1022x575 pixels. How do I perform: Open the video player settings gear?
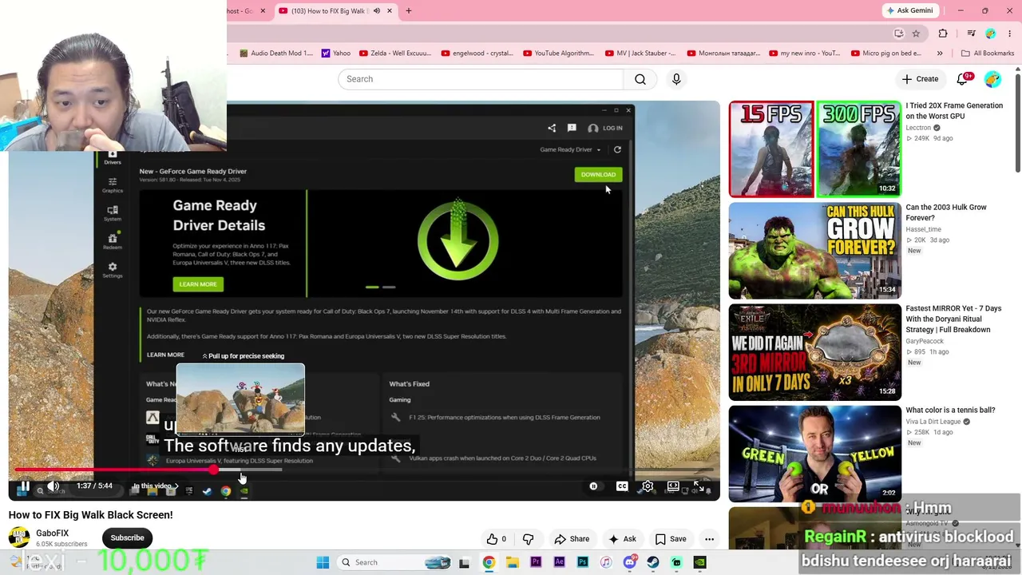648,486
